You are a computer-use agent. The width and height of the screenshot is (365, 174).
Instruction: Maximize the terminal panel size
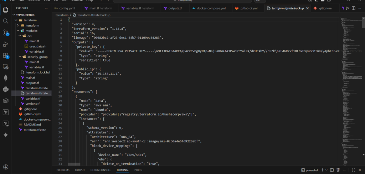coord(354,170)
